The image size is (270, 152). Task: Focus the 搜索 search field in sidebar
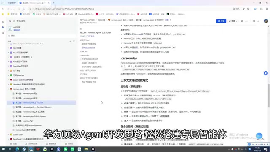(41, 35)
